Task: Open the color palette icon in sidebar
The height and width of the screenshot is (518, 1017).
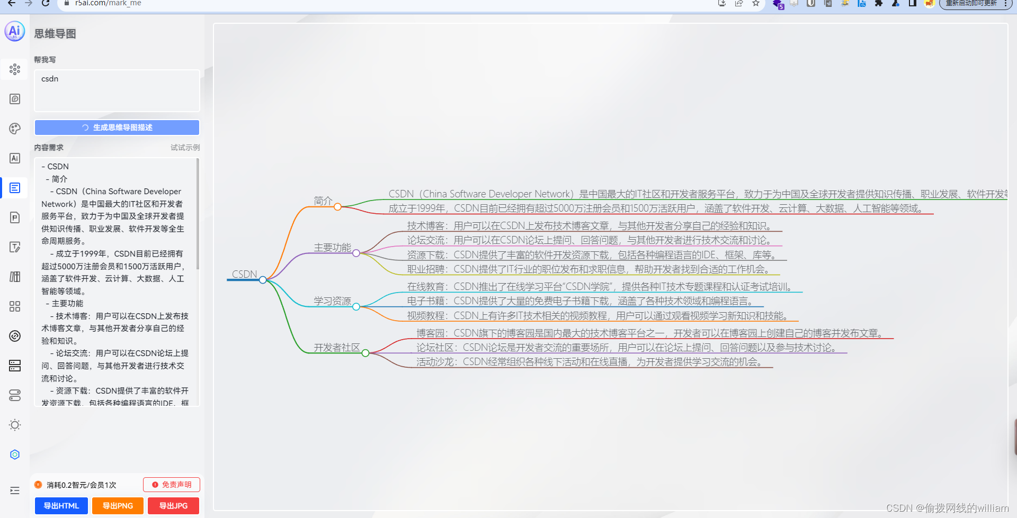Action: pyautogui.click(x=15, y=129)
